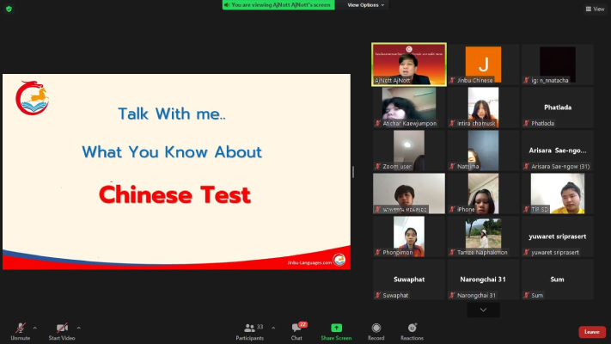Turn on camera with Start Video

(61, 330)
